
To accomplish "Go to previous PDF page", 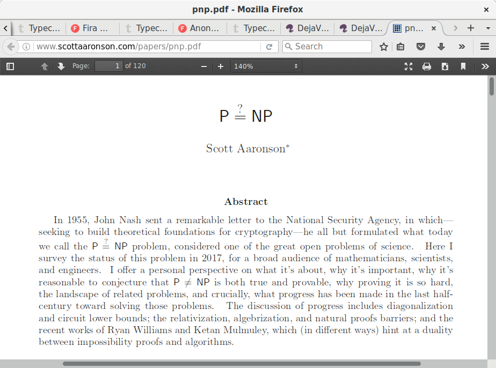I will (45, 67).
